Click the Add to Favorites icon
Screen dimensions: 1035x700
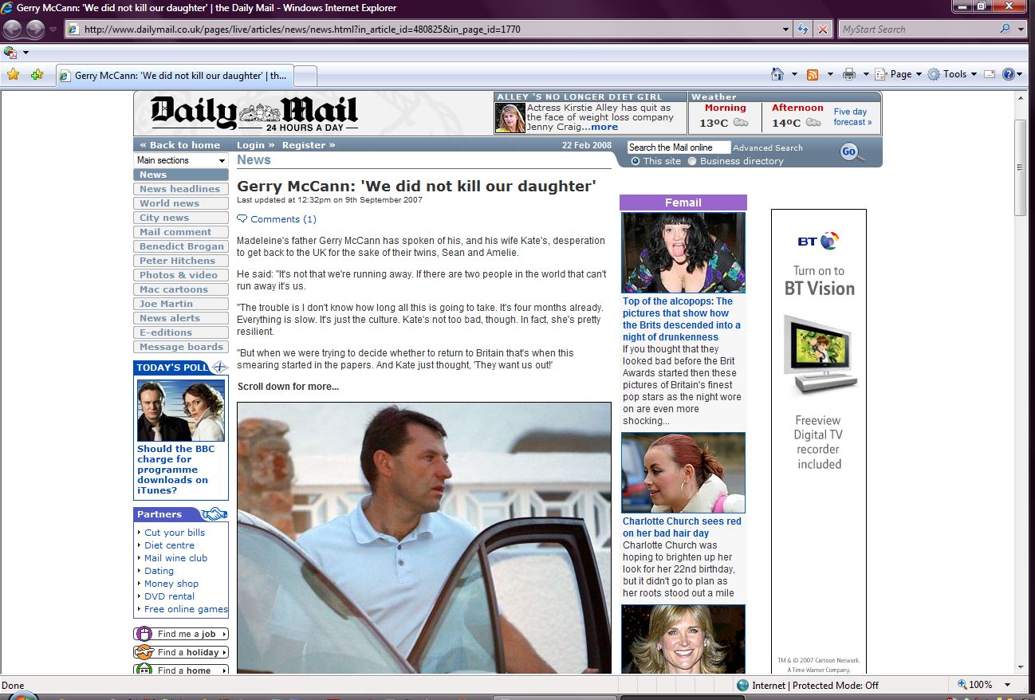click(x=37, y=74)
